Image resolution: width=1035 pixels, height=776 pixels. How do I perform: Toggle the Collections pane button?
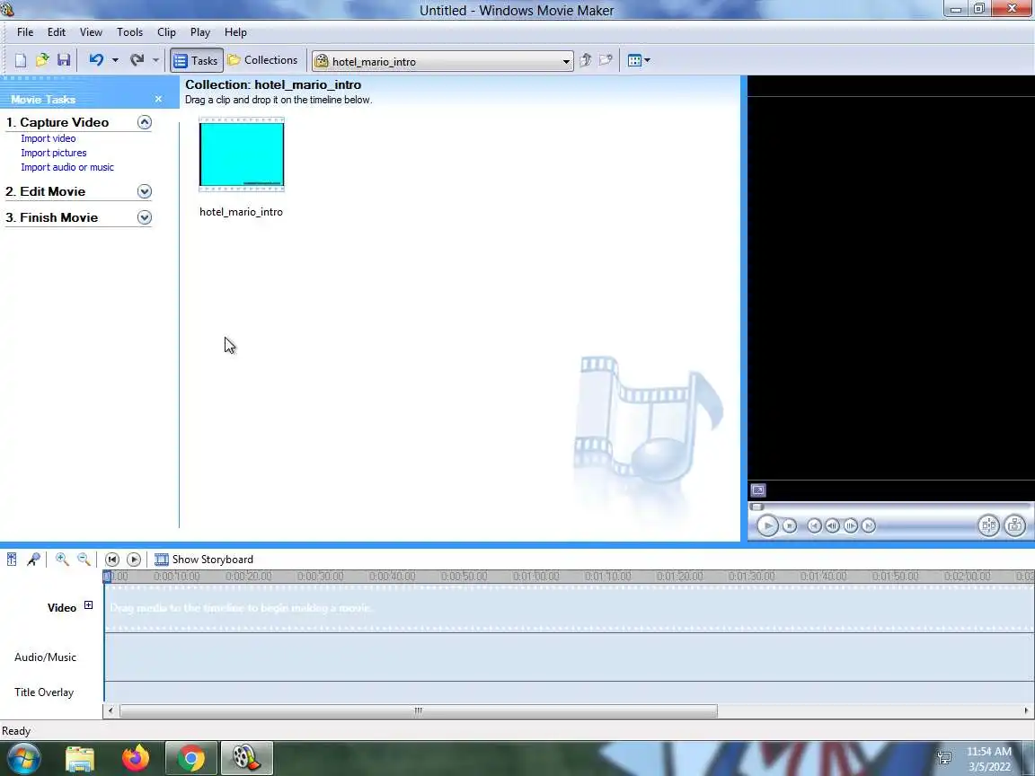tap(262, 60)
